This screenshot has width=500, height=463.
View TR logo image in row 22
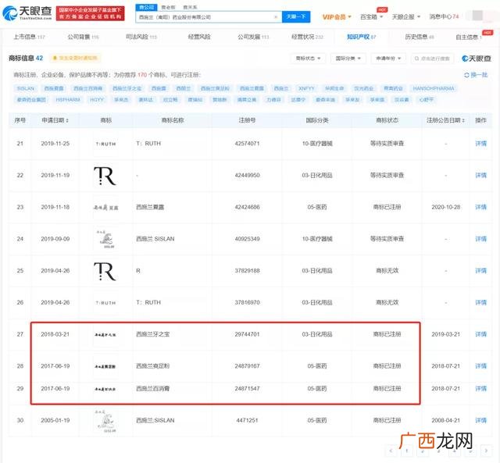105,176
